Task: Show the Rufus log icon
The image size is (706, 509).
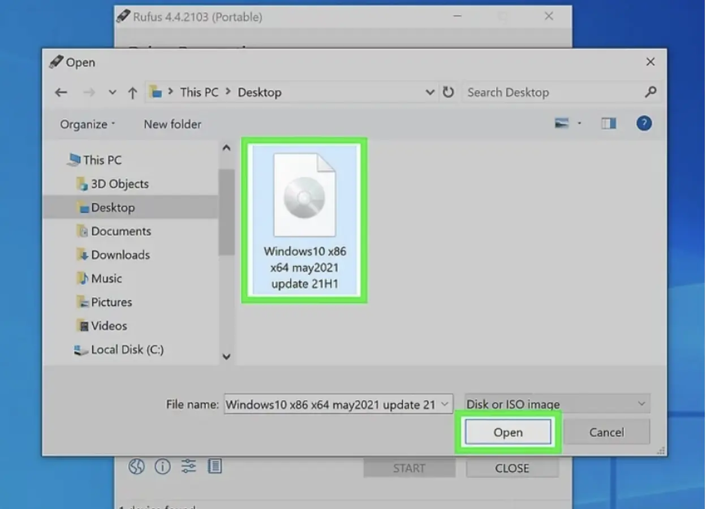Action: 214,467
